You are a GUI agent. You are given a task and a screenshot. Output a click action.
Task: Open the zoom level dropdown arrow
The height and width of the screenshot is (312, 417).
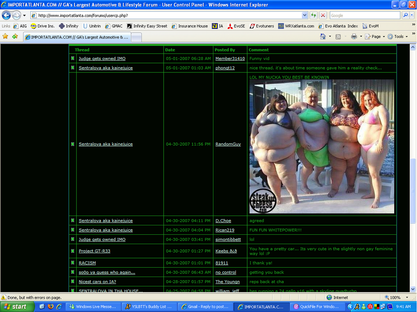point(406,298)
